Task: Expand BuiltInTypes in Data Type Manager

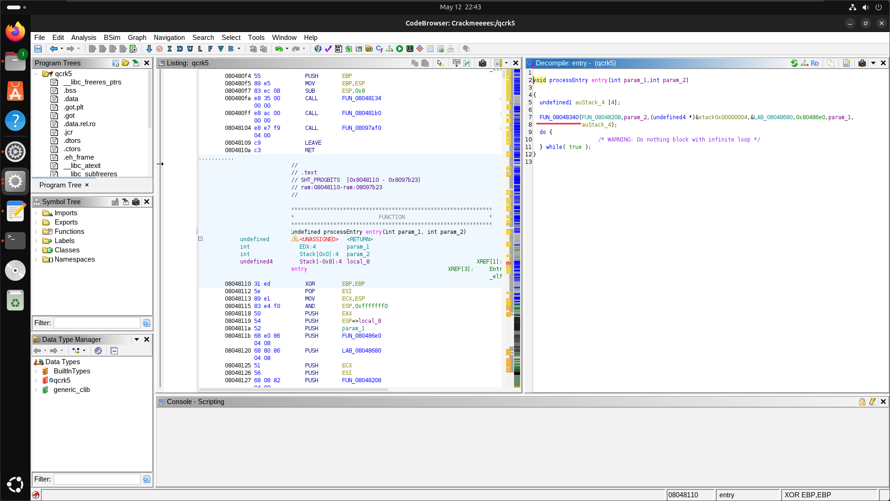Action: click(36, 371)
